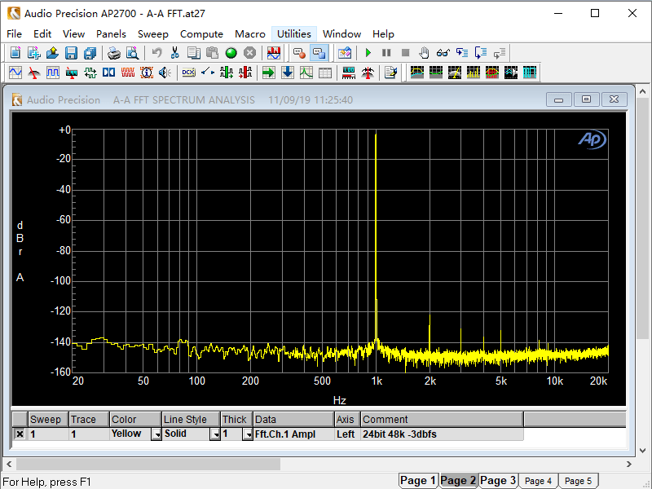This screenshot has height=489, width=652.
Task: Open the Analog Generator panel icon
Action: pos(15,73)
